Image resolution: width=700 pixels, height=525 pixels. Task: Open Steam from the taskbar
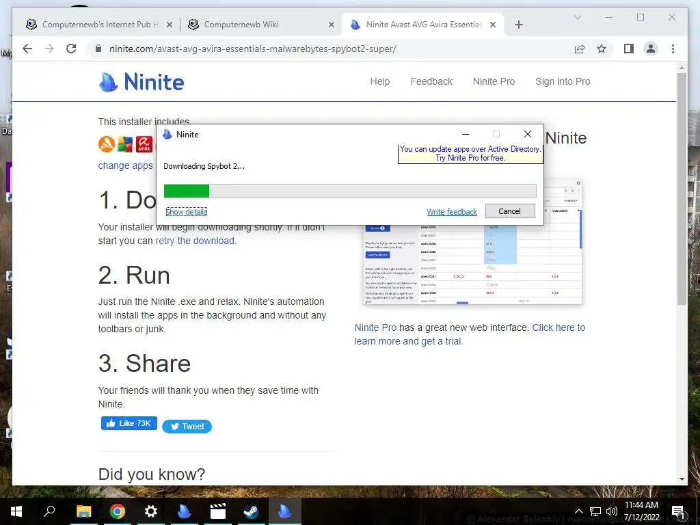tap(252, 511)
